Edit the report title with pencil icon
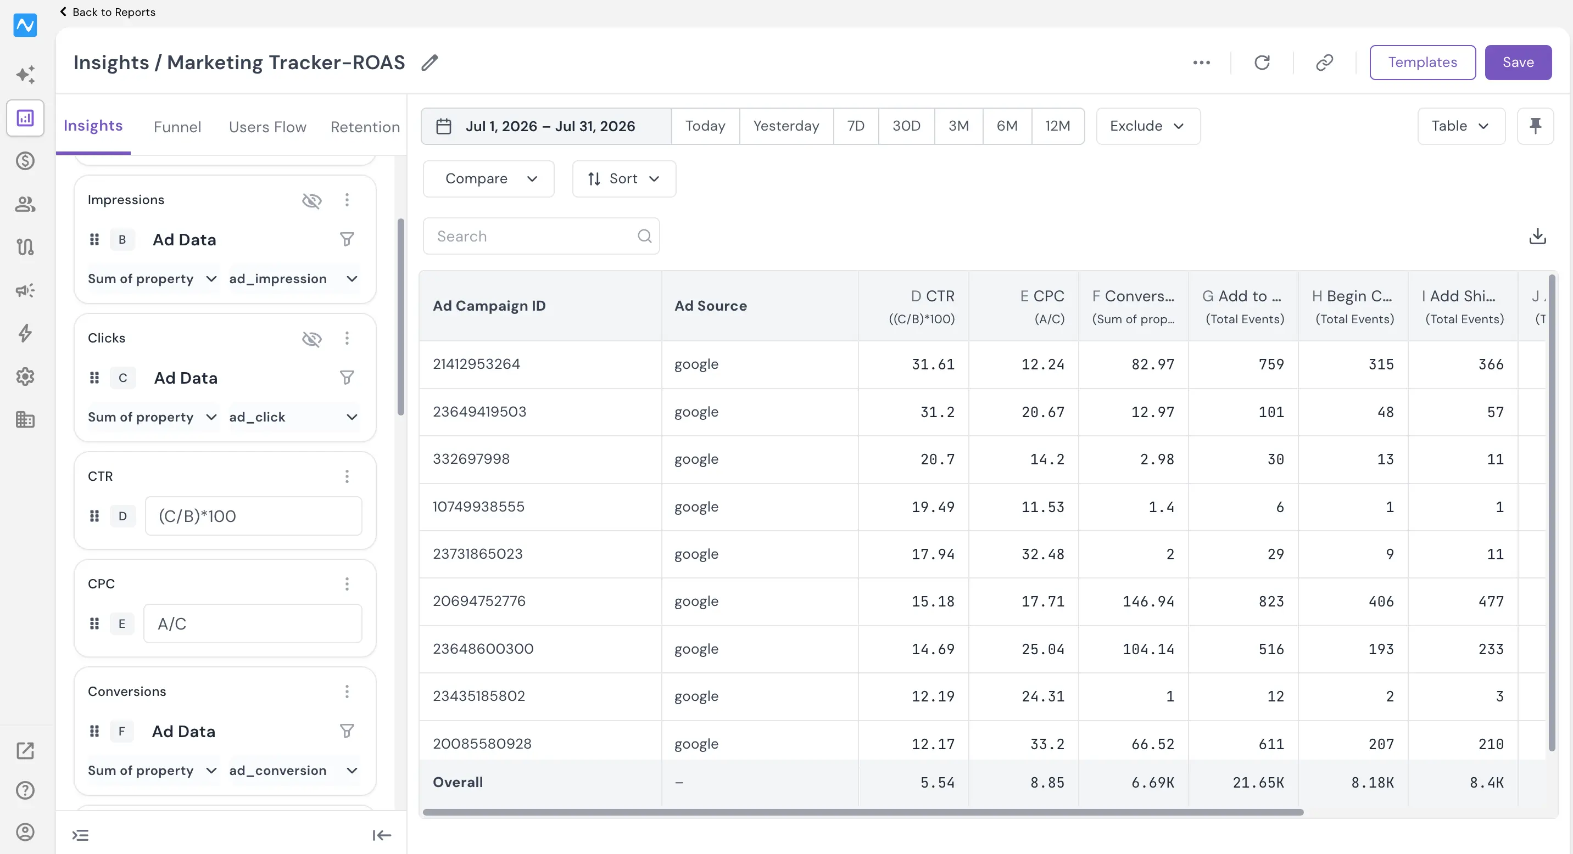The width and height of the screenshot is (1573, 854). [430, 62]
